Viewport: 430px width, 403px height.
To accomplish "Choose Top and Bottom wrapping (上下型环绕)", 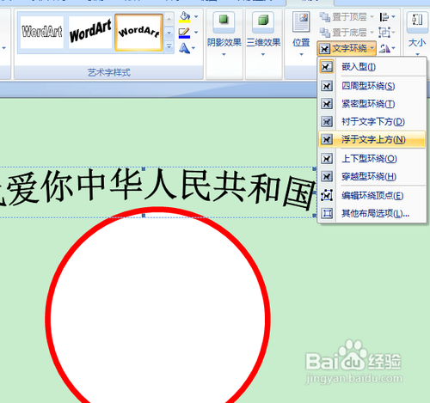I will click(x=372, y=158).
